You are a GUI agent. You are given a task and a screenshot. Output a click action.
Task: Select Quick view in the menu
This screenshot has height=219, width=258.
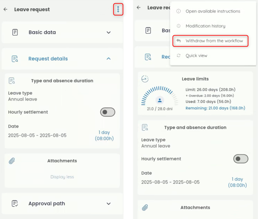(196, 56)
